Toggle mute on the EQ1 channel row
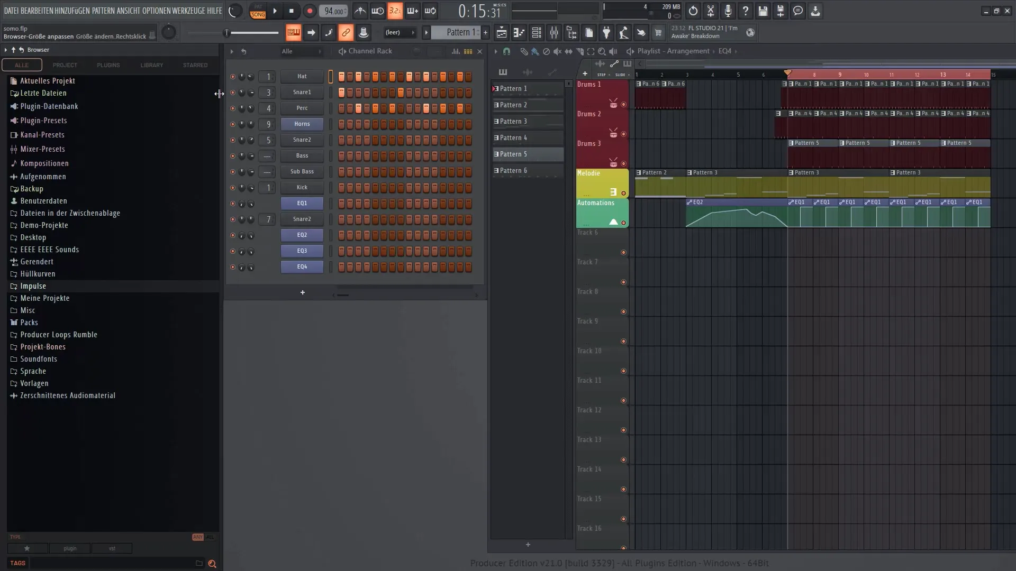 click(x=232, y=203)
